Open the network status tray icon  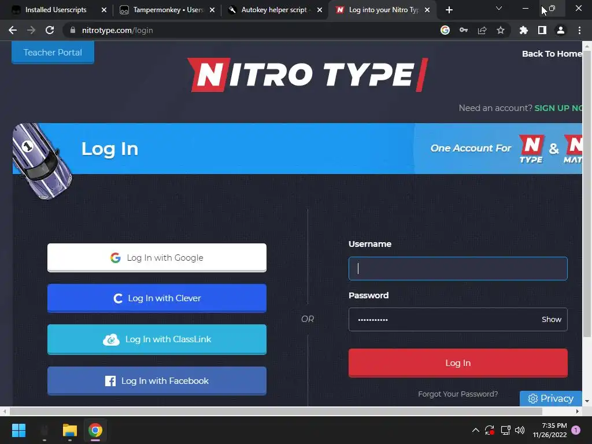click(505, 430)
